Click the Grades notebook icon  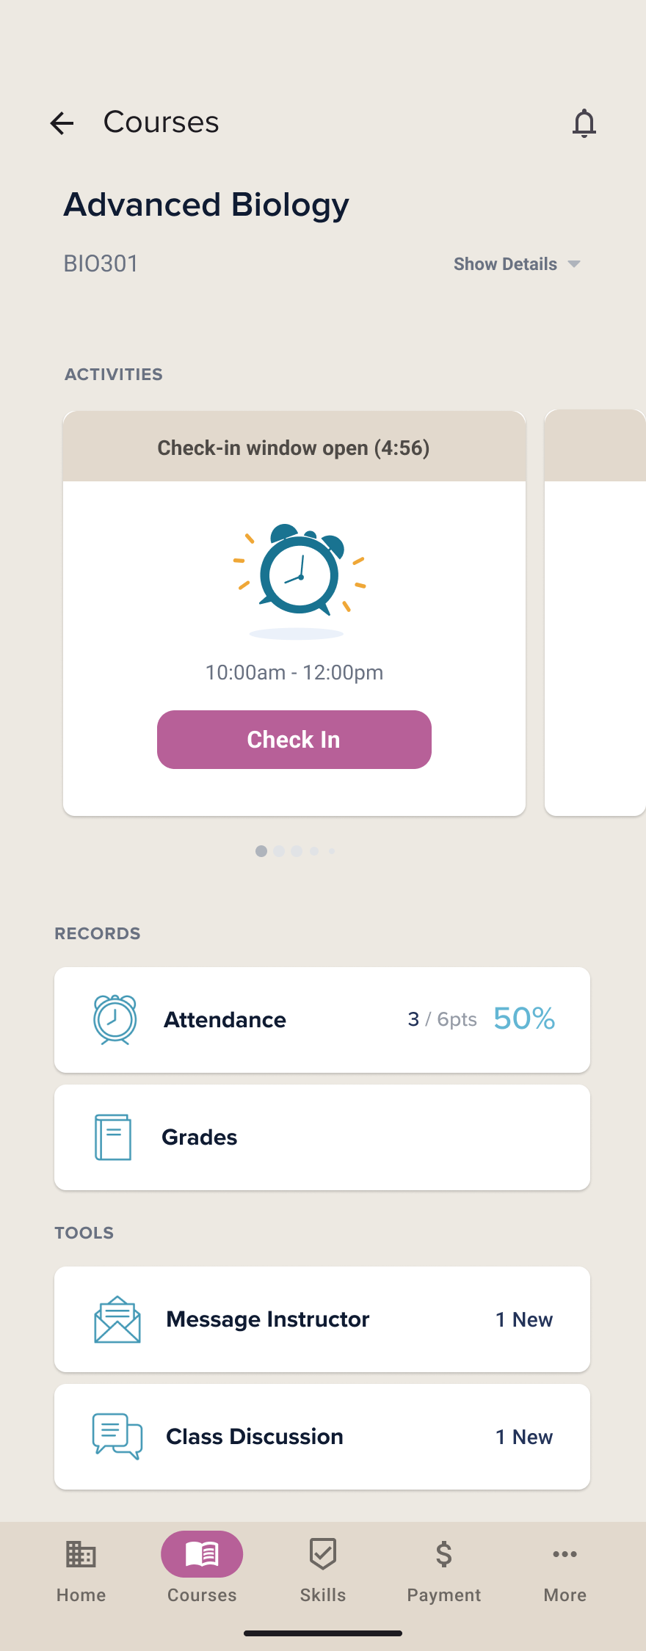pyautogui.click(x=113, y=1137)
